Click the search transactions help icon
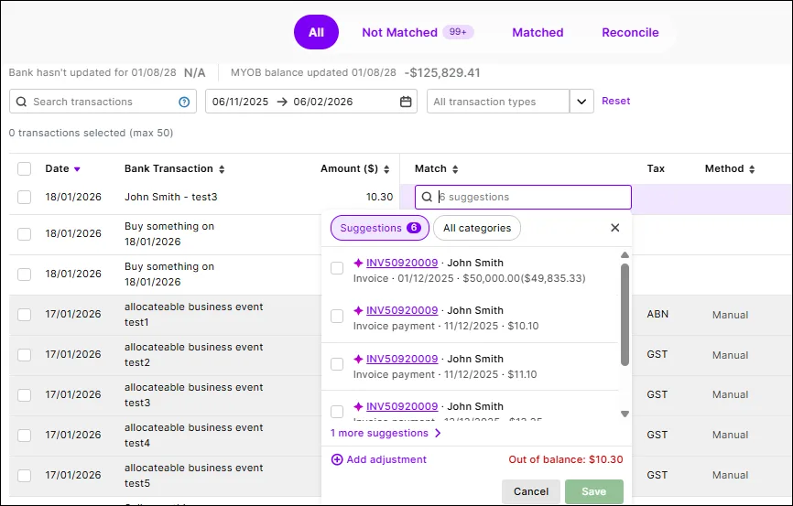 [x=184, y=102]
